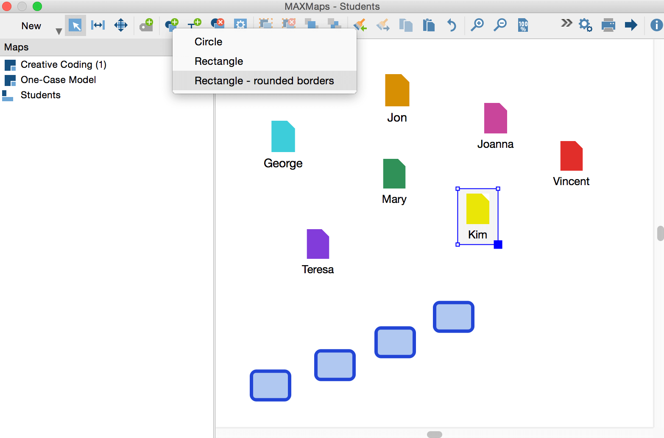Open the Creative Coding (1) map

click(64, 64)
